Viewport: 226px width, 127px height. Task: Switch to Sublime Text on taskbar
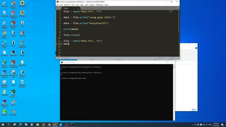(55, 125)
